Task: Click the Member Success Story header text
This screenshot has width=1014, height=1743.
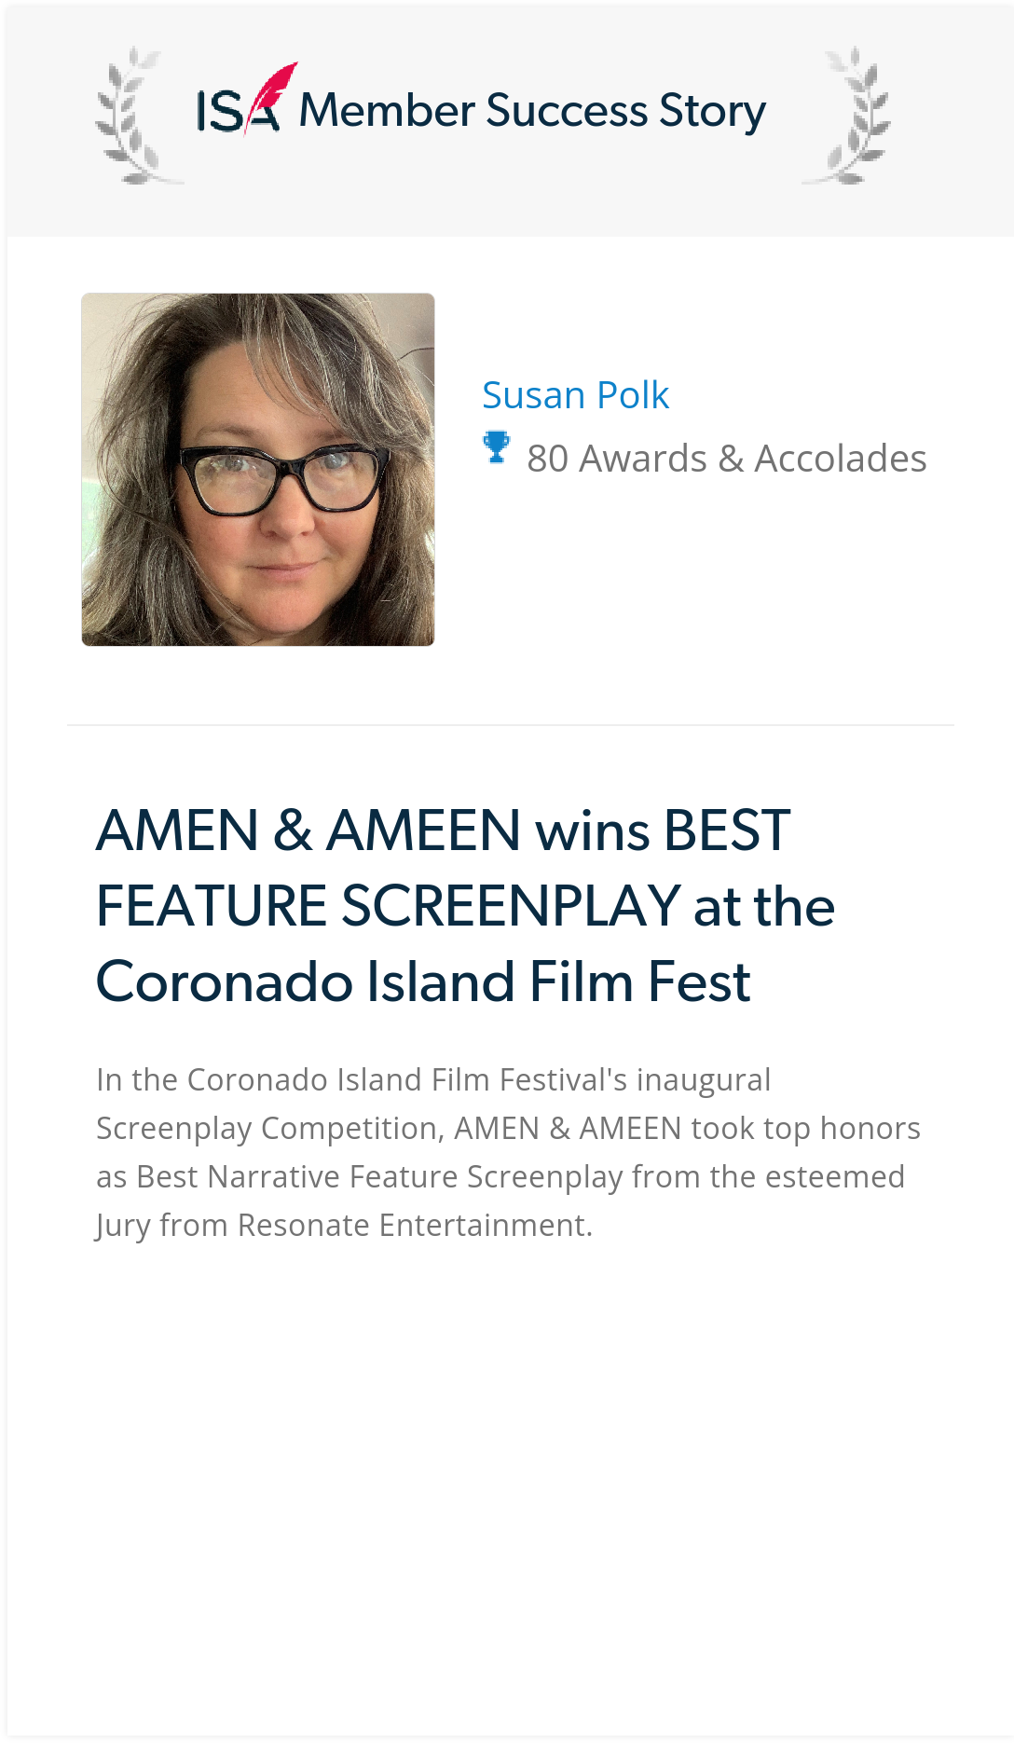Action: tap(532, 111)
